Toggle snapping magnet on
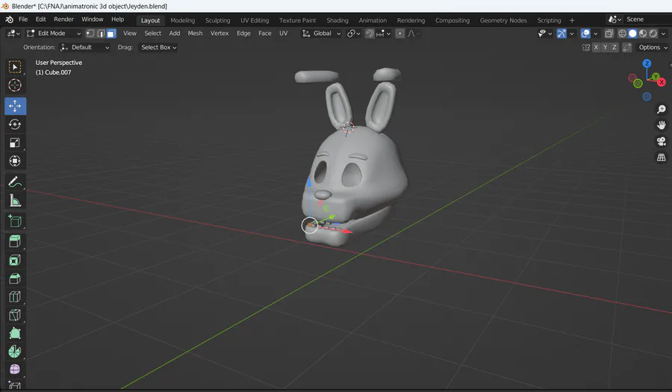 click(x=370, y=34)
